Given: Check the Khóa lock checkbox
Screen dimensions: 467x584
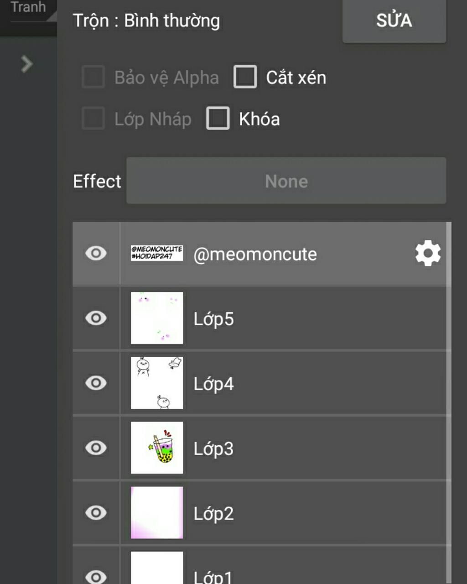Looking at the screenshot, I should coord(218,119).
